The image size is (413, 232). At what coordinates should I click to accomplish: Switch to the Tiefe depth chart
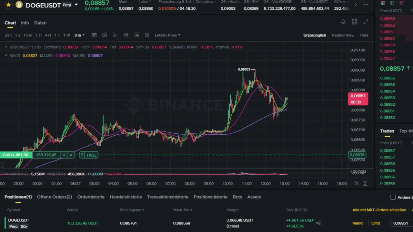tap(364, 35)
